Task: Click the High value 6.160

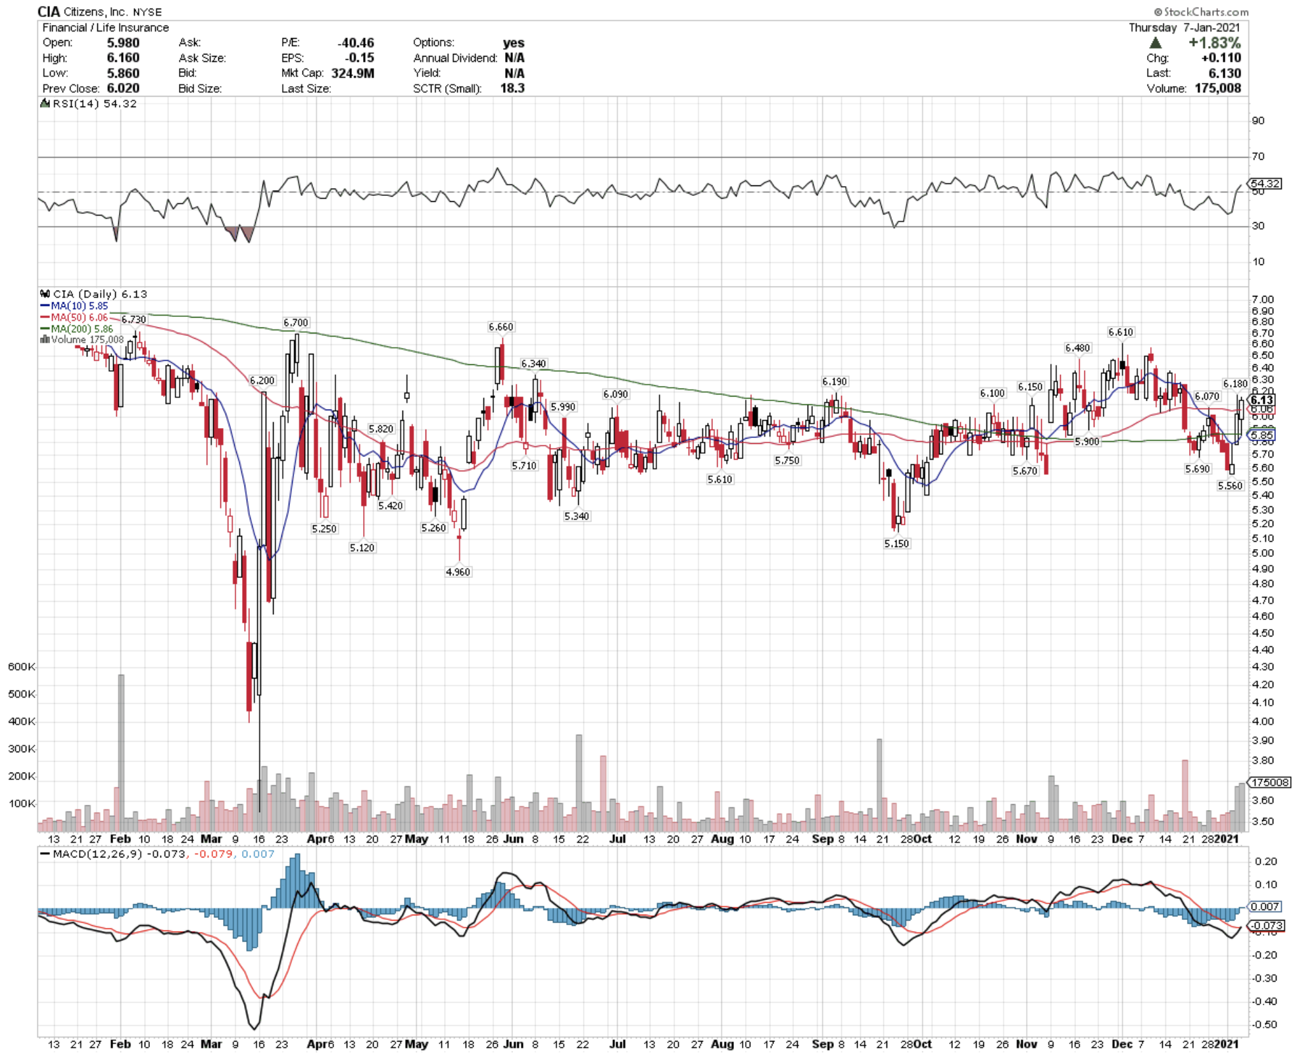Action: point(123,58)
